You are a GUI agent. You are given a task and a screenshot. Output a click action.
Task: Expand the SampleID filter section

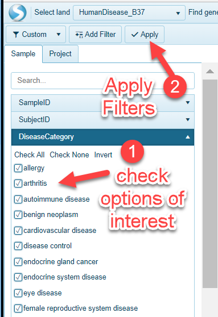tap(102, 103)
